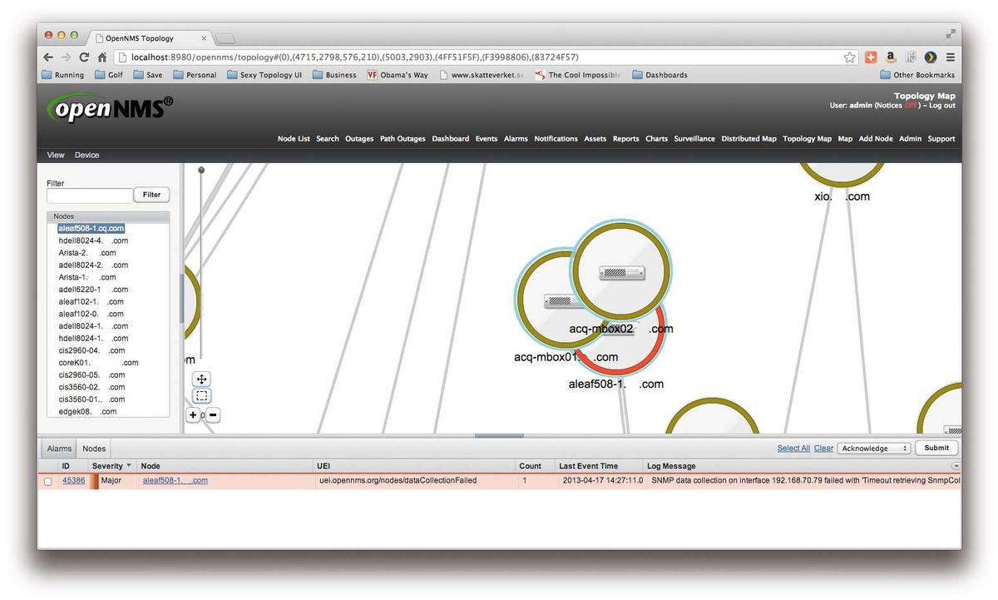Select edgek08 in Nodes list
The height and width of the screenshot is (600, 998).
coord(87,411)
